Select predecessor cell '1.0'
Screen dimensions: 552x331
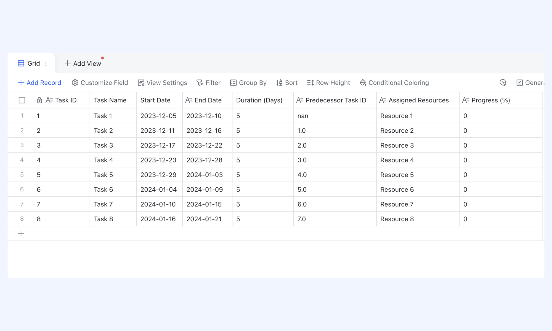(335, 130)
